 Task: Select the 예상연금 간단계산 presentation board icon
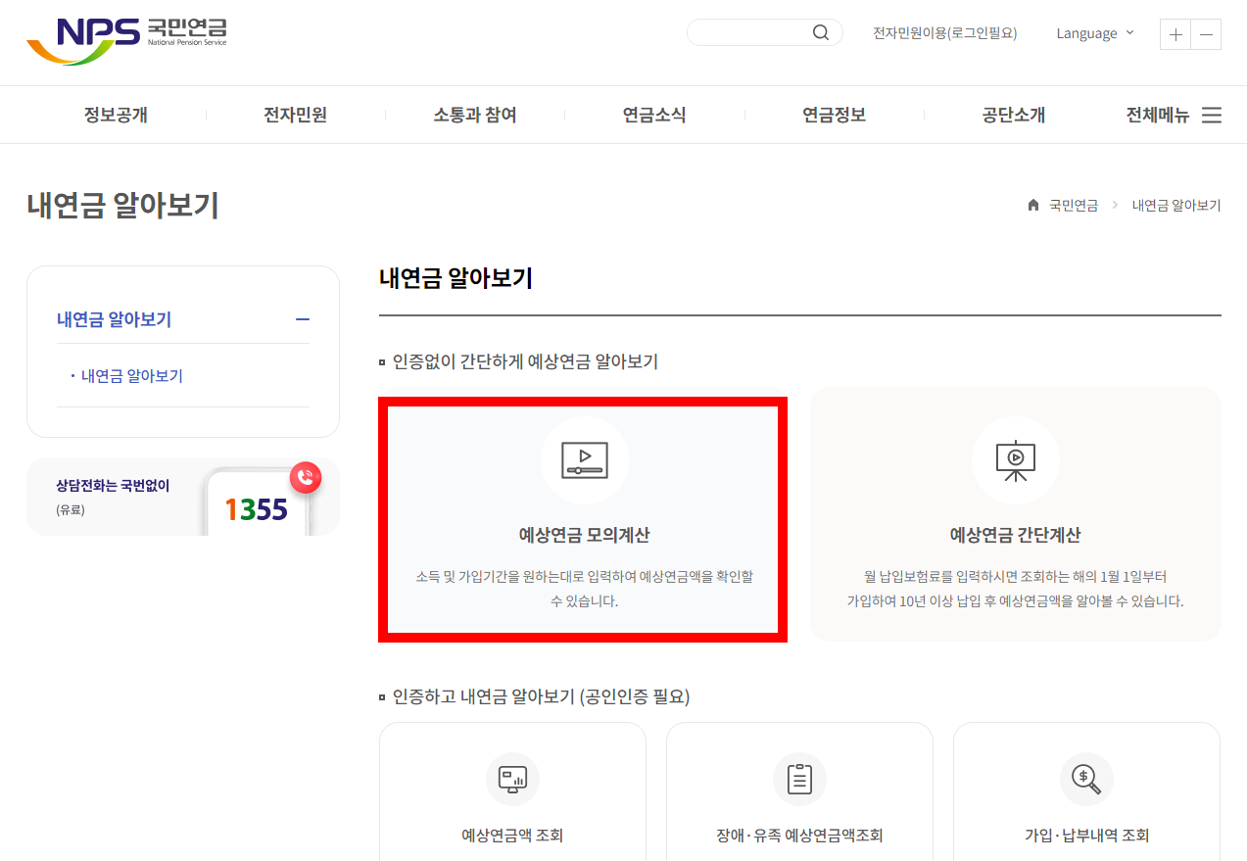tap(1015, 460)
